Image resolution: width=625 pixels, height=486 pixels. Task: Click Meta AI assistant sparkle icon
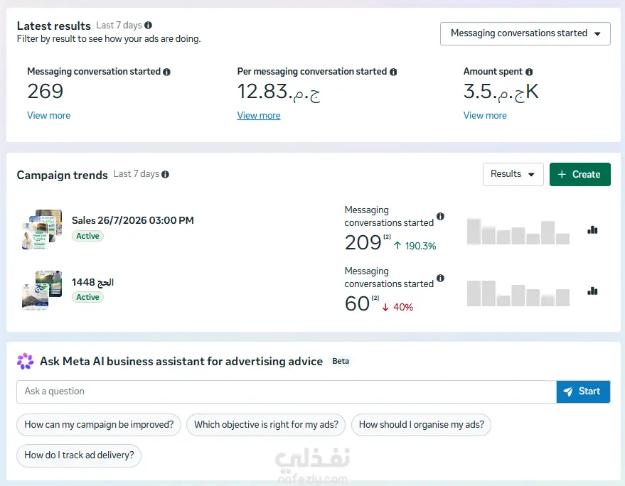point(26,361)
